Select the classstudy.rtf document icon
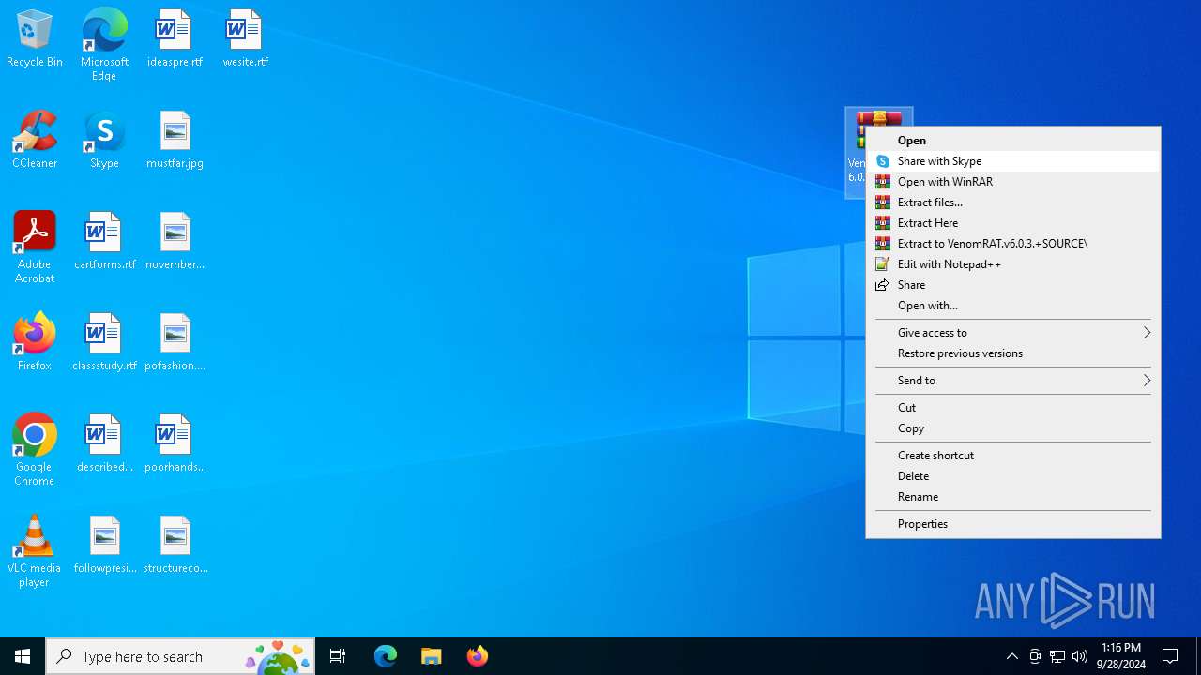 [104, 342]
